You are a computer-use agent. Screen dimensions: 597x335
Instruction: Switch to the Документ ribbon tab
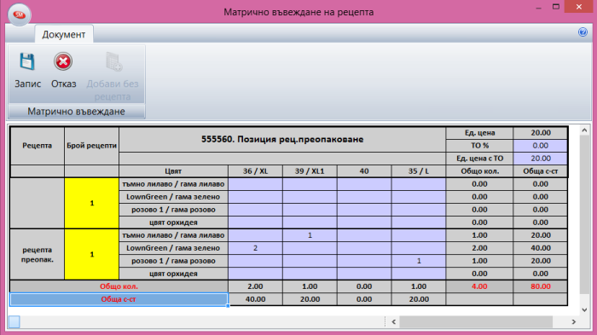coord(64,34)
